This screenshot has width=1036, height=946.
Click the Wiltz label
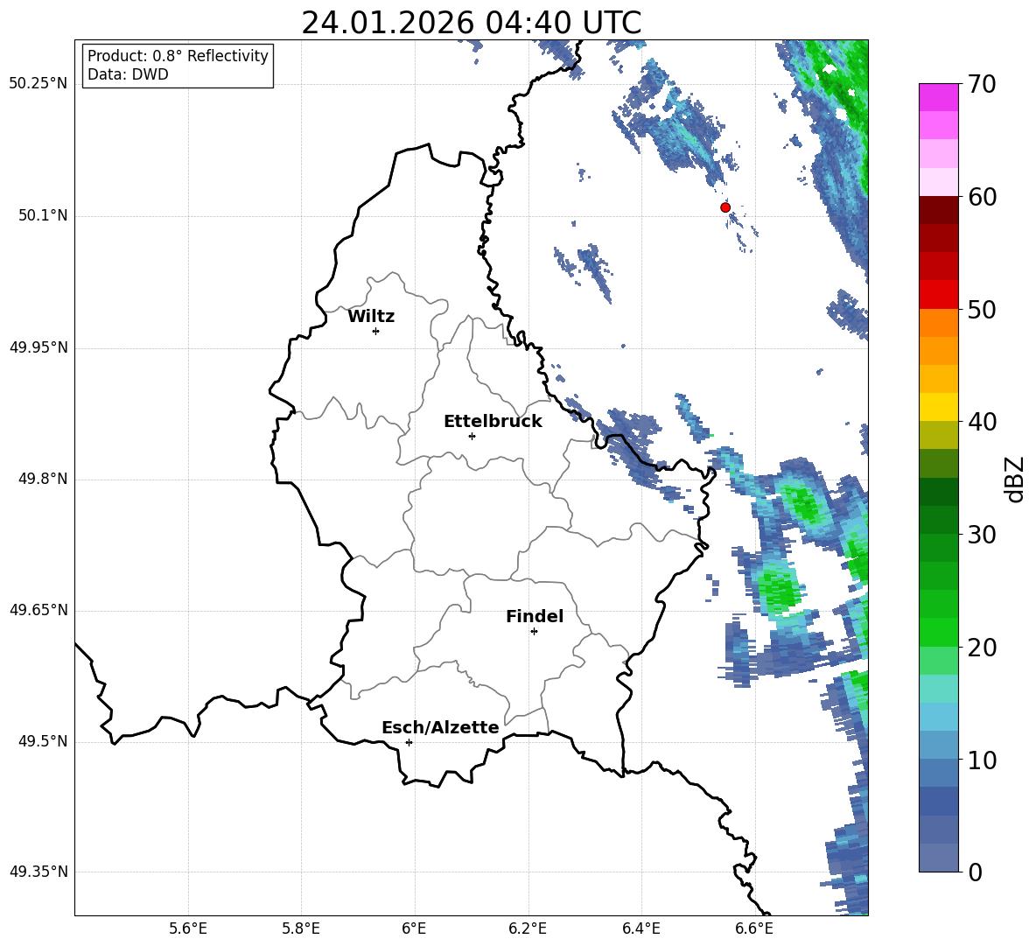pyautogui.click(x=371, y=317)
